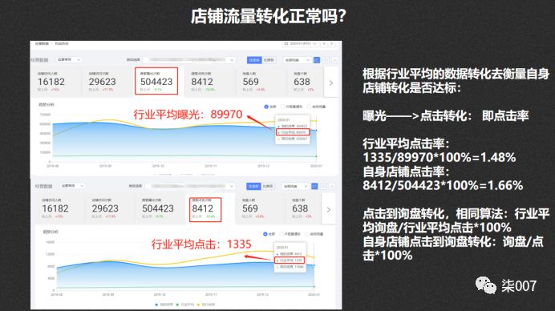Choose 外贸直通车 radio above the clicks chart
The height and width of the screenshot is (311, 555).
pos(290,234)
